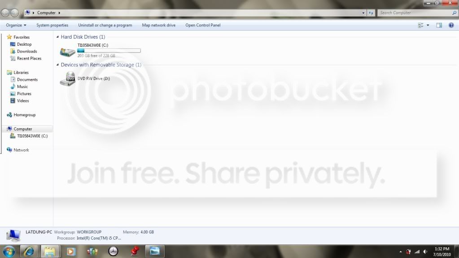Launch Internet Explorer from the taskbar
The width and height of the screenshot is (459, 258).
tap(29, 251)
